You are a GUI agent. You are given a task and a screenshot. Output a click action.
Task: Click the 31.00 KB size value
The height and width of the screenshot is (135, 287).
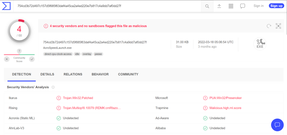182,42
